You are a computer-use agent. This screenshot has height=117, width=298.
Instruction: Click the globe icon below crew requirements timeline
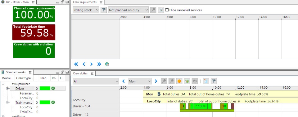(107, 64)
